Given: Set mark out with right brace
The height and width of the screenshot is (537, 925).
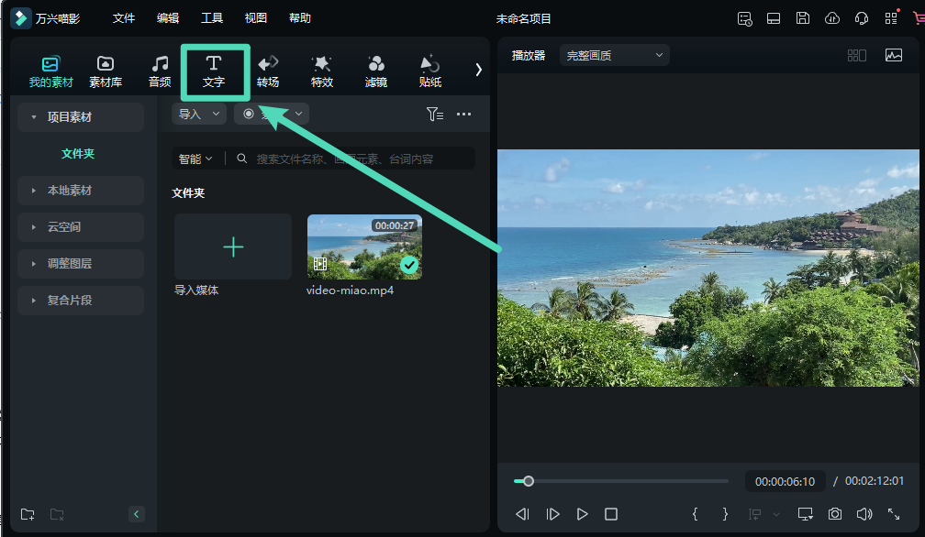Looking at the screenshot, I should tap(725, 514).
